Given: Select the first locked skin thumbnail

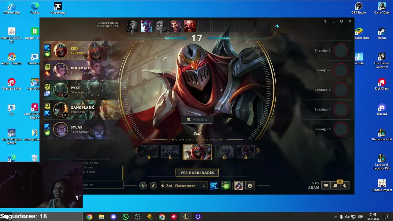Looking at the screenshot, I should (x=149, y=152).
